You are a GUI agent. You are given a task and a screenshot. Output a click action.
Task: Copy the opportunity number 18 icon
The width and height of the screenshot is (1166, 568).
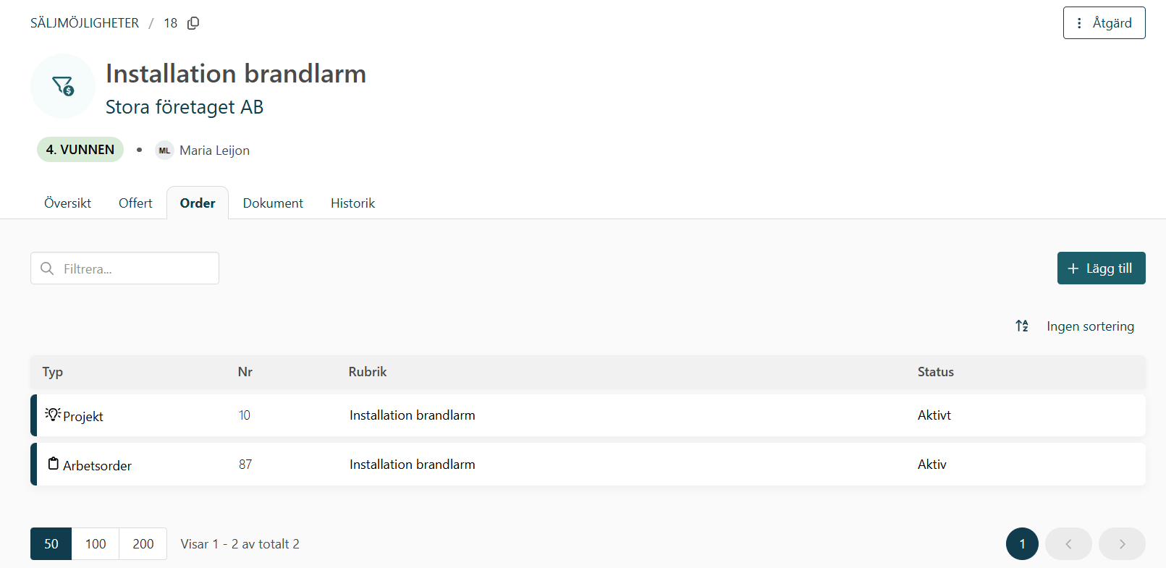(x=193, y=23)
